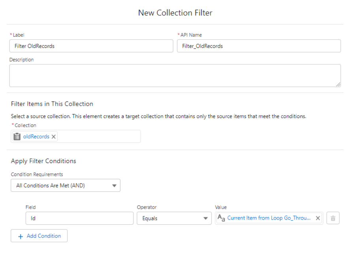Select the oldRecords link text
This screenshot has height=257, width=357.
(x=36, y=137)
